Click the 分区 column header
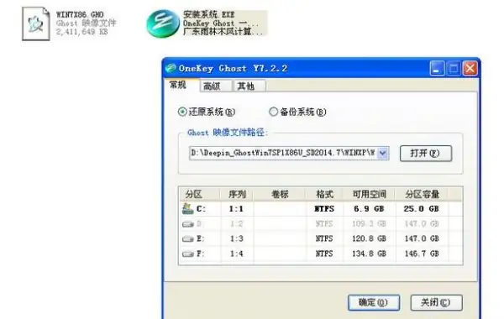Image resolution: width=504 pixels, height=319 pixels. tap(200, 195)
